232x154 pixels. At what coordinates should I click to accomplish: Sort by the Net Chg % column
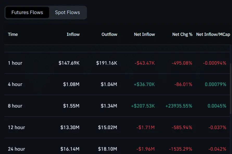[182, 34]
